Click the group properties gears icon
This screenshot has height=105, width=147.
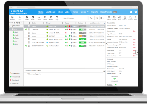(x=17, y=23)
